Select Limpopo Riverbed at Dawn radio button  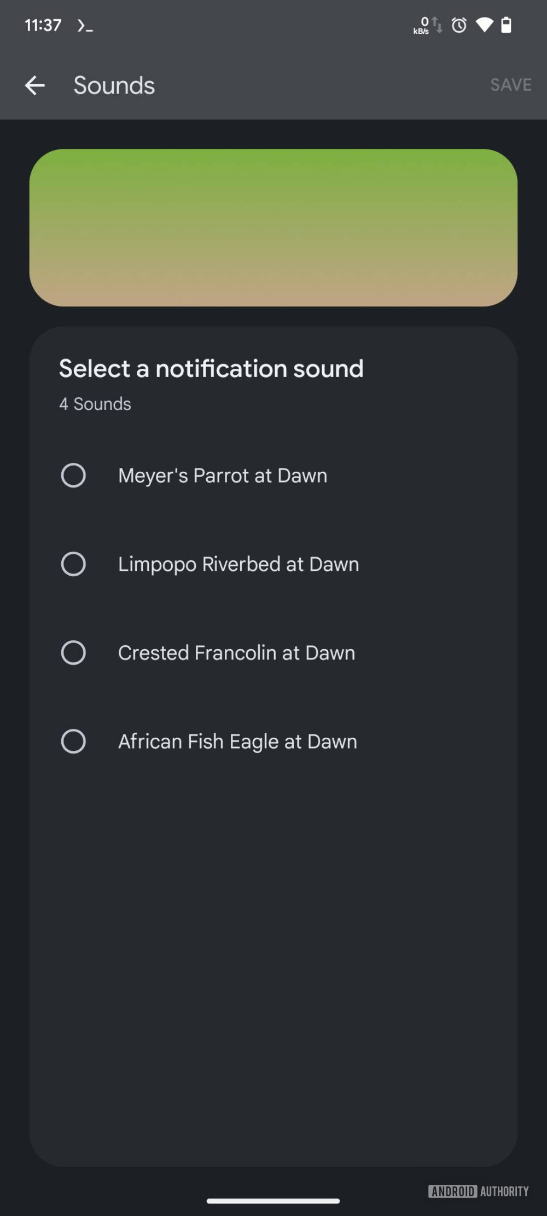click(73, 564)
